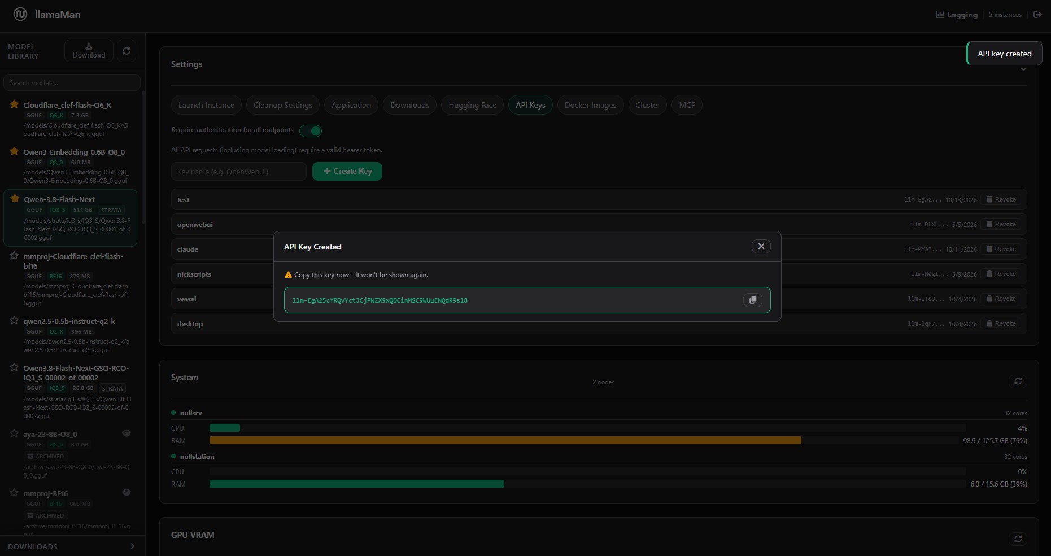Click the archive icon on aya-23-8B-Q8_0
The image size is (1051, 556).
[x=127, y=433]
